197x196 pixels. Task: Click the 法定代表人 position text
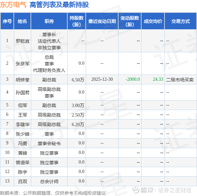tap(49, 41)
